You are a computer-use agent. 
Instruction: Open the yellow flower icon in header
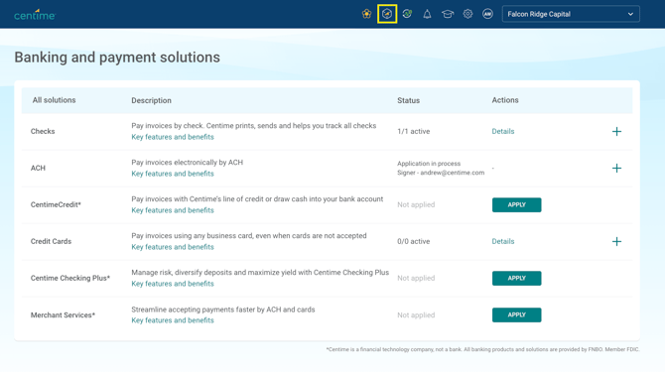click(x=367, y=14)
